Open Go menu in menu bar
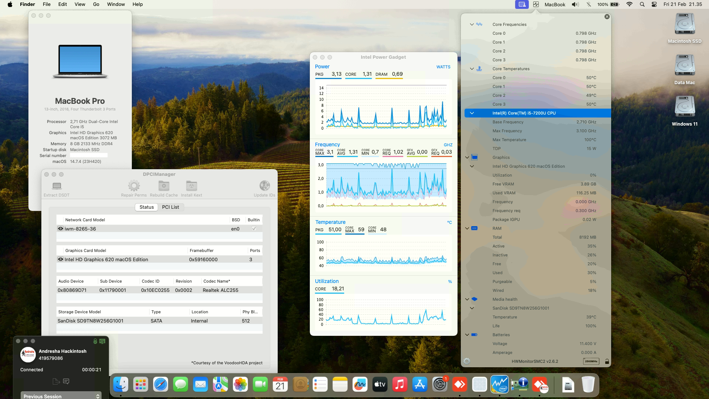 (96, 4)
